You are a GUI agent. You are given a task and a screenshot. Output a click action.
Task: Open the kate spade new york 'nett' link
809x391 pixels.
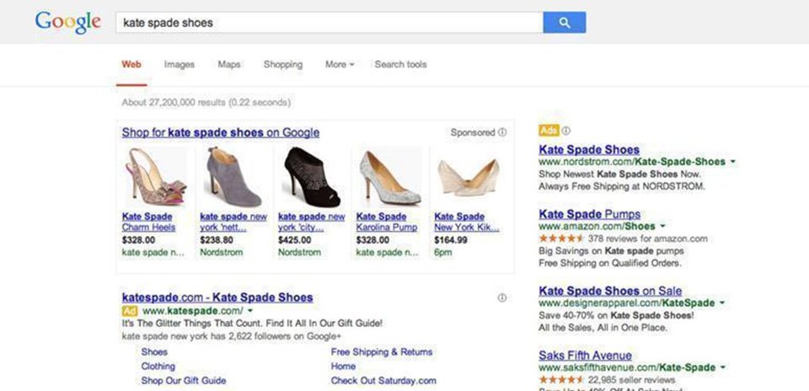pos(233,222)
